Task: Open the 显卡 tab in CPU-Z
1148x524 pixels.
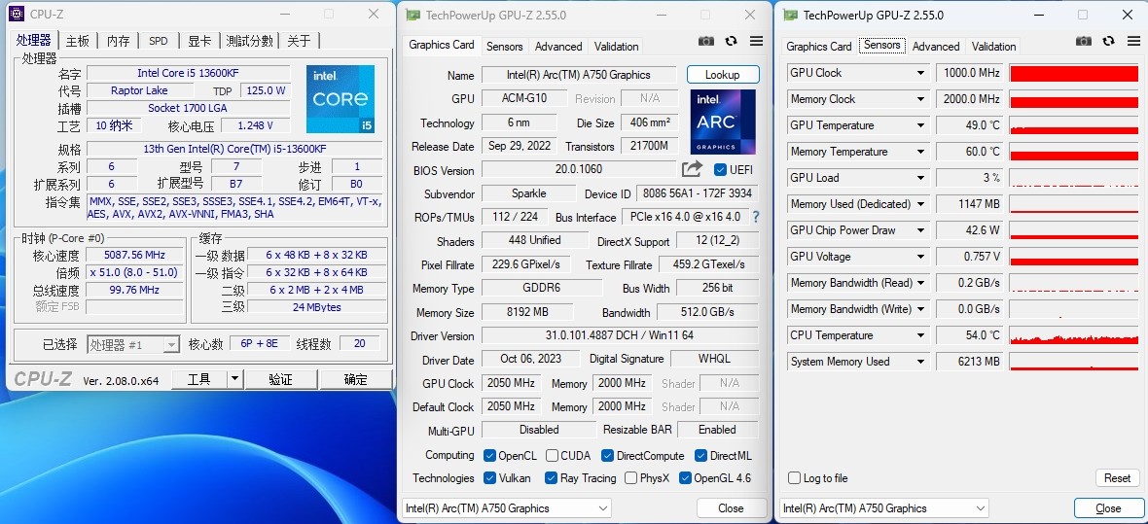Action: coord(199,41)
